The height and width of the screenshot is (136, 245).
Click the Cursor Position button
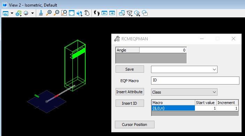click(x=135, y=125)
